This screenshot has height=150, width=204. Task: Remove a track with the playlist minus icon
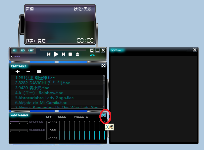point(28,72)
